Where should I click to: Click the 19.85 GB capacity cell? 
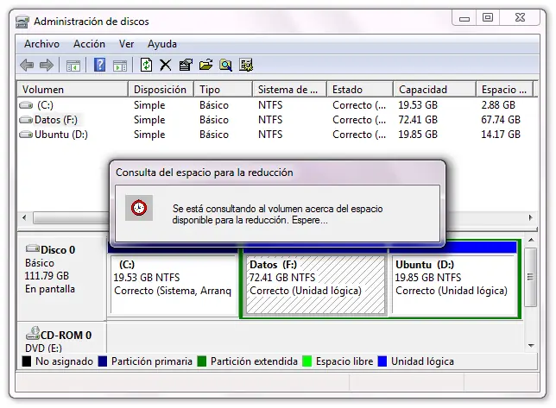(417, 135)
